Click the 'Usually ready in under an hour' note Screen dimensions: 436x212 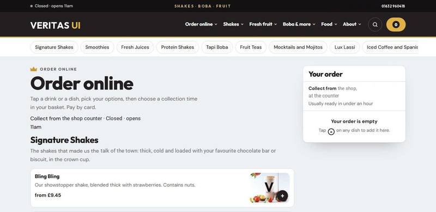[341, 104]
